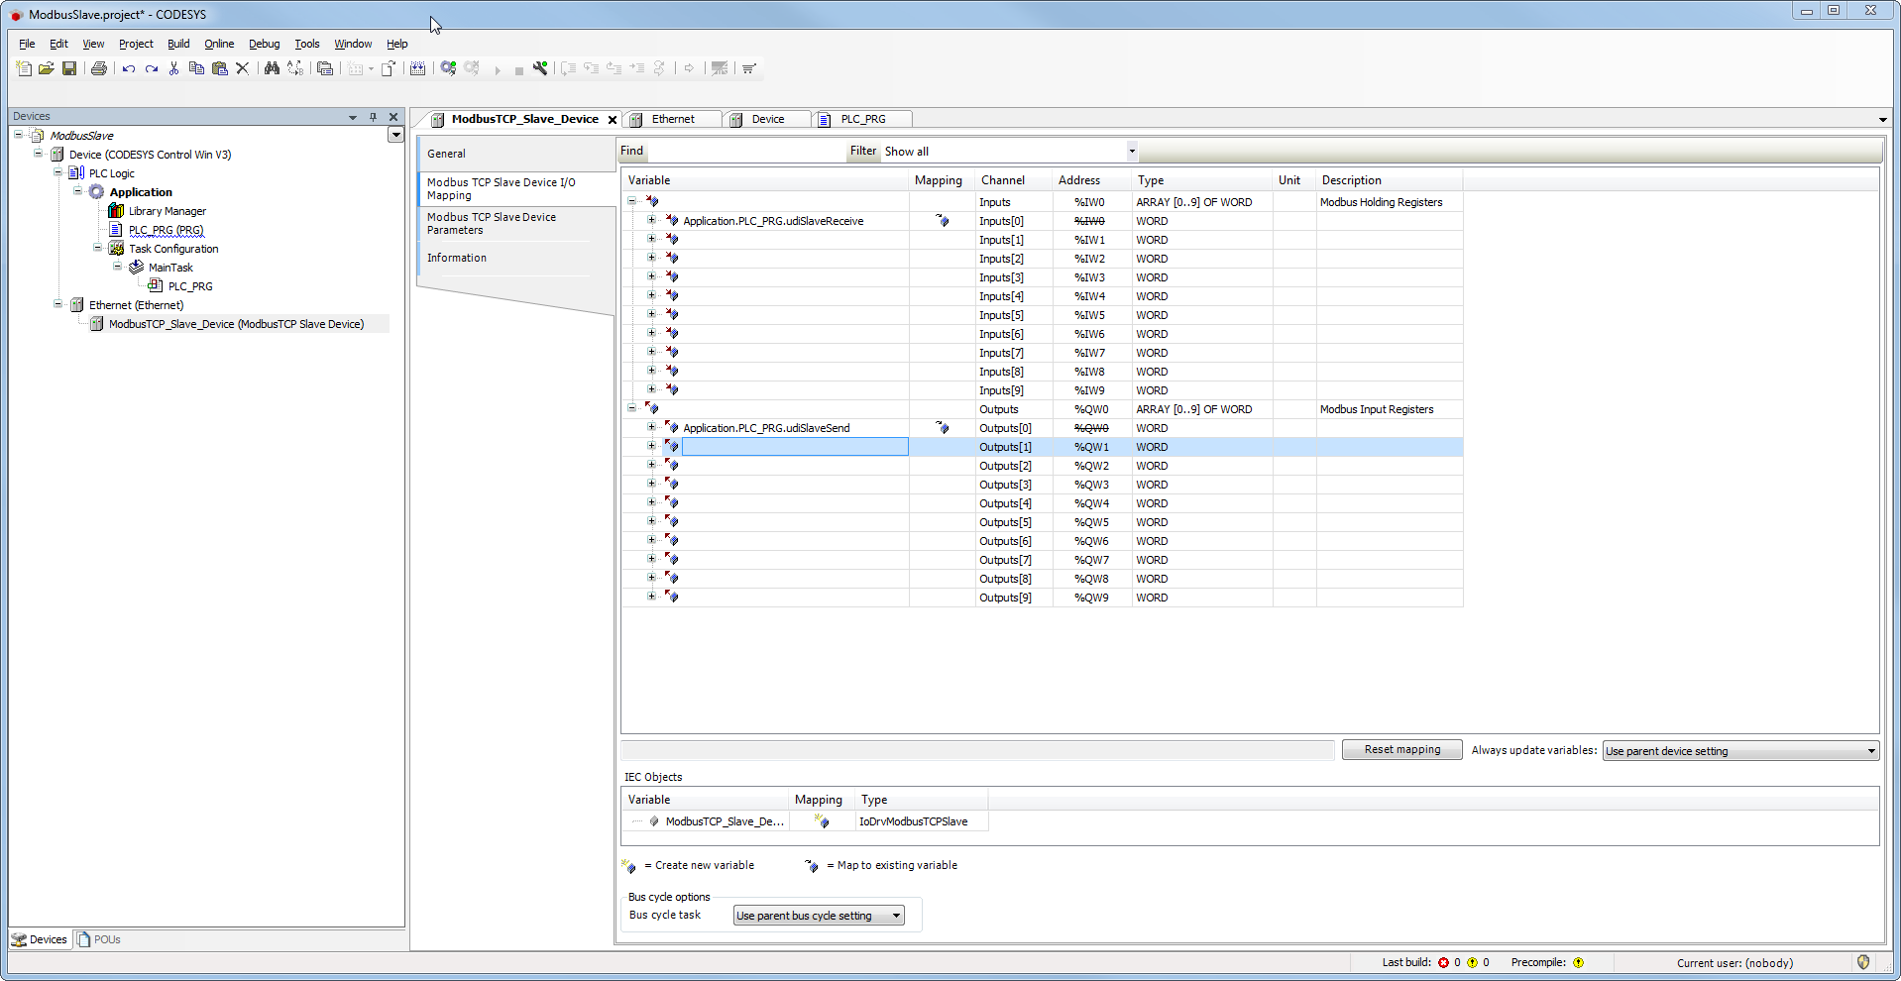Click the Login gear icon in toolbar
Viewport: 1901px width, 981px height.
pos(448,68)
